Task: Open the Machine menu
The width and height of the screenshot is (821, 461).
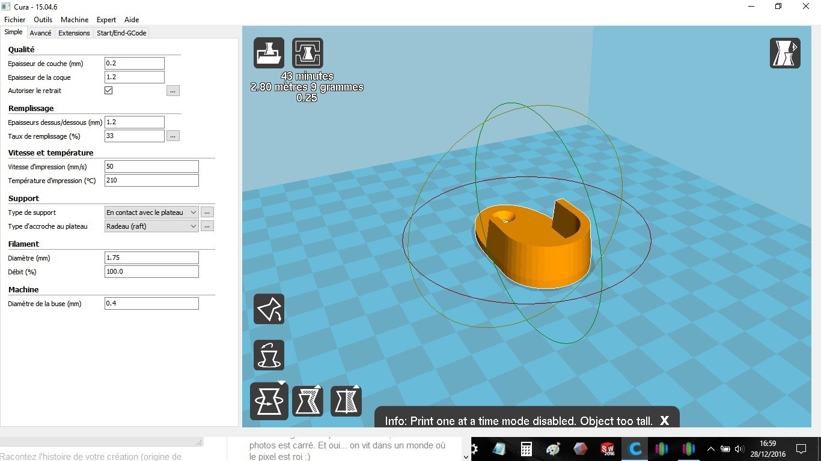Action: 75,20
